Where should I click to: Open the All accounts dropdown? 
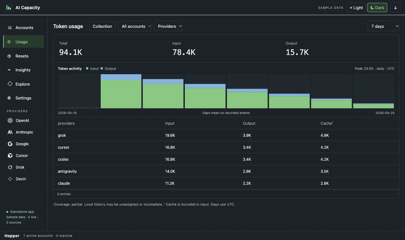click(135, 26)
